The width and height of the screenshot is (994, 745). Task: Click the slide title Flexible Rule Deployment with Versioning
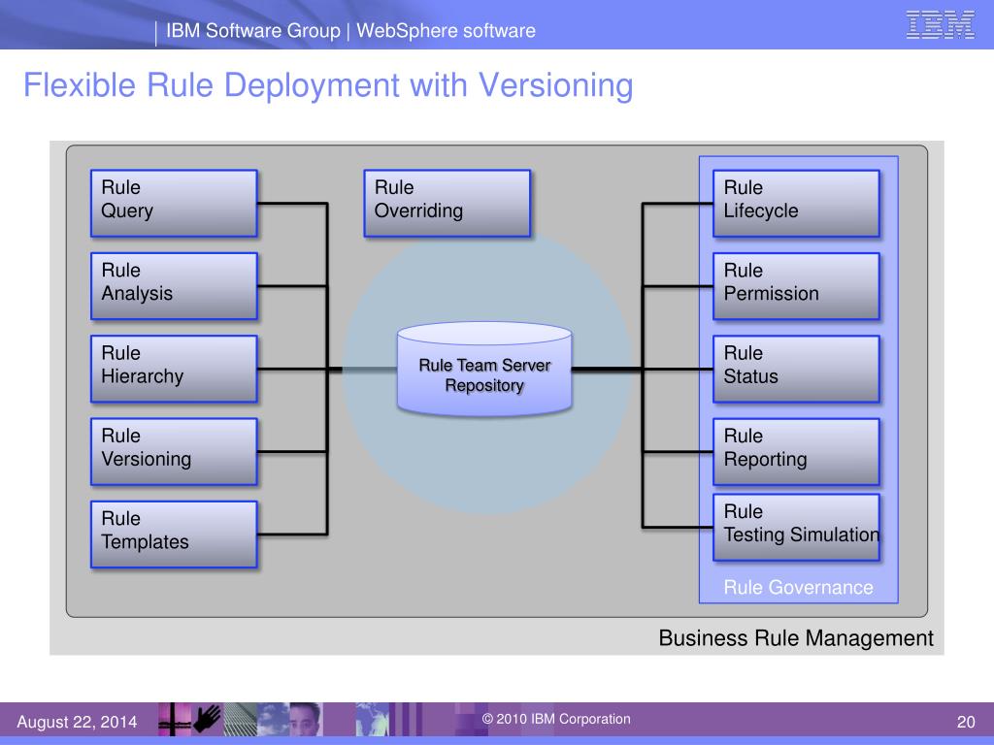coord(328,85)
